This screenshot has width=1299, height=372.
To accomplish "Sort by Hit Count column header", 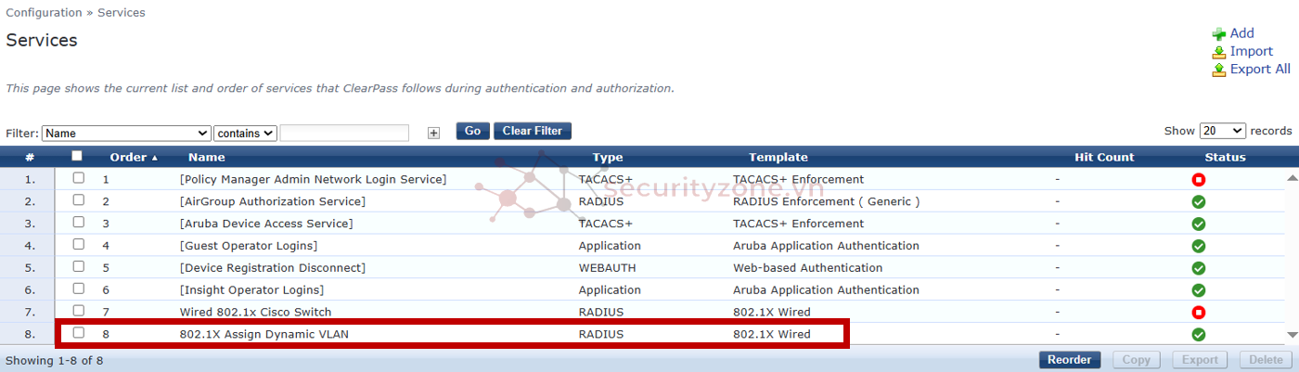I will [1104, 157].
